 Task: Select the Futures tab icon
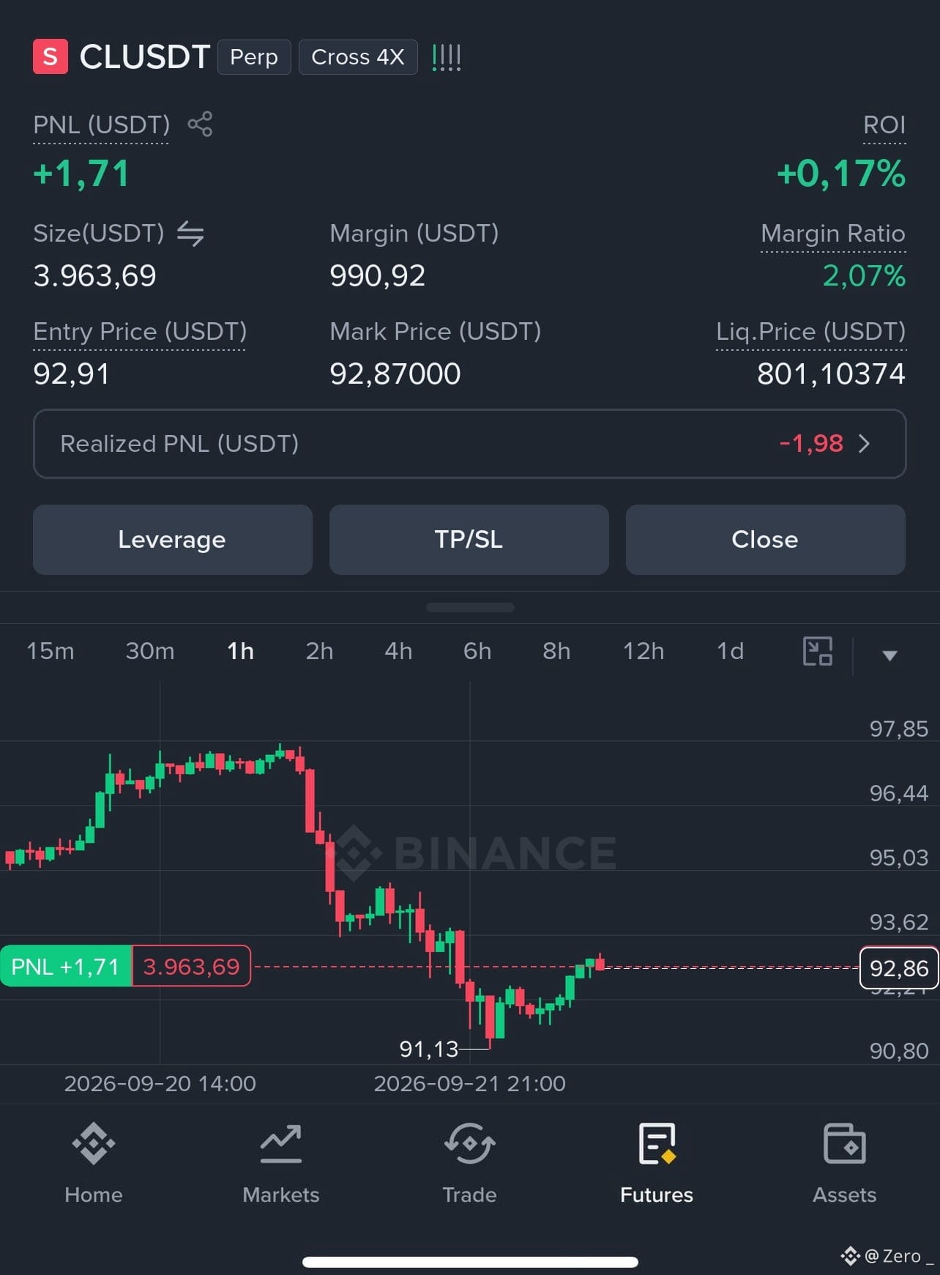click(657, 1143)
